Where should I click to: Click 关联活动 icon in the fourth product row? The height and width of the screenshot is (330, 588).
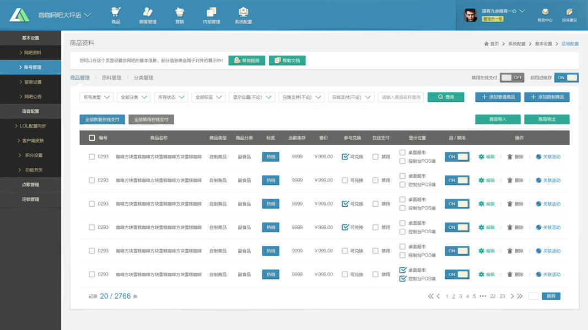click(538, 228)
